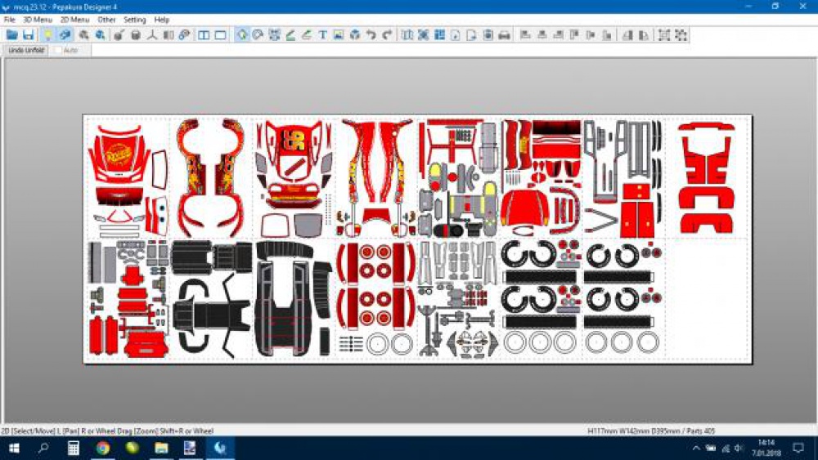Screen dimensions: 818x460
Task: Undo with the left curved arrow
Action: coord(371,35)
